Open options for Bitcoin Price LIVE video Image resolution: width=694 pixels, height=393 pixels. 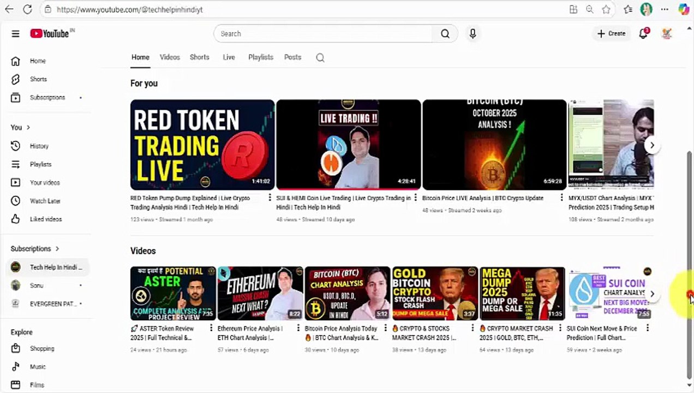pos(562,198)
